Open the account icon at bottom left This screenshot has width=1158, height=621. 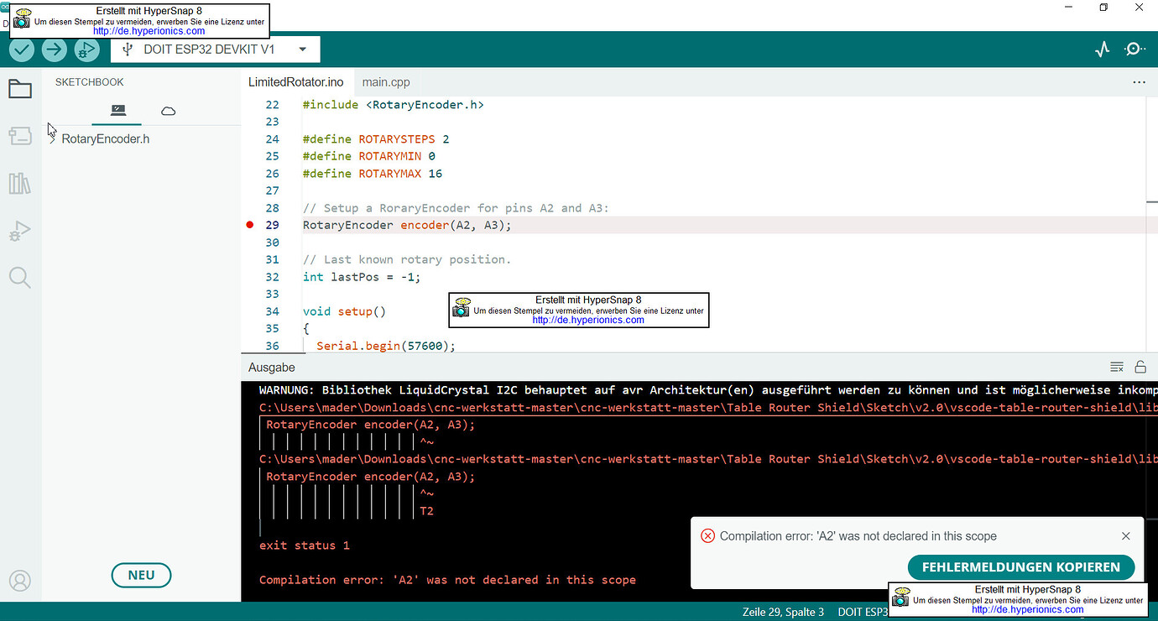(x=20, y=580)
